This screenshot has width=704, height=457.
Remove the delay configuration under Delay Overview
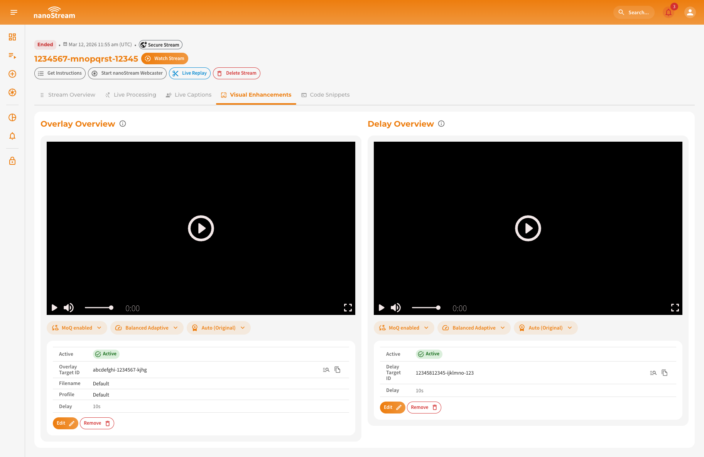424,407
